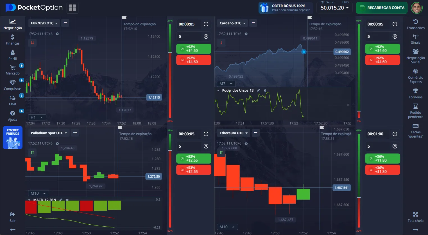
Task: Open more options menu beside EUR/USD OTC
Action: (65, 23)
